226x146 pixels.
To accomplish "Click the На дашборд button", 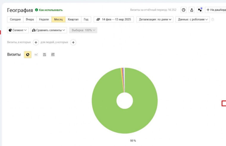I will click(x=216, y=10).
